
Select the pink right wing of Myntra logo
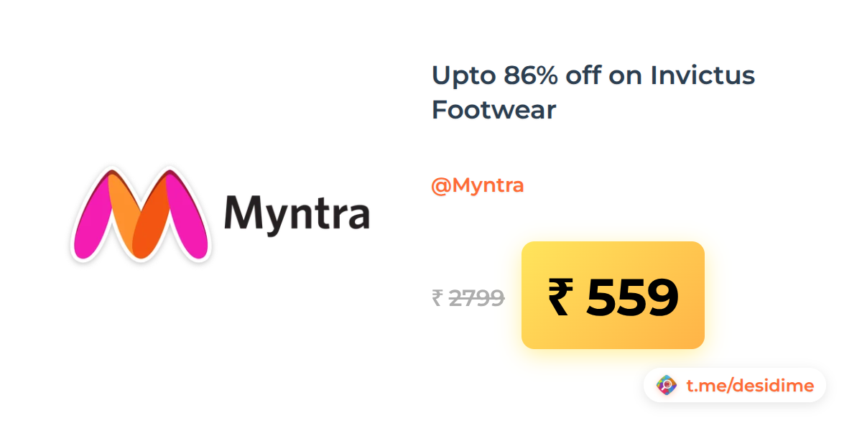click(187, 217)
